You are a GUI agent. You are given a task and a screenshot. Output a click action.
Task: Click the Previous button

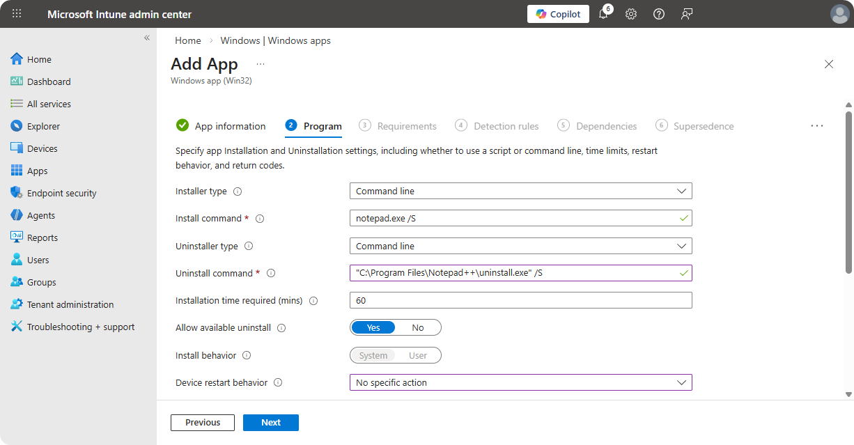click(x=203, y=423)
